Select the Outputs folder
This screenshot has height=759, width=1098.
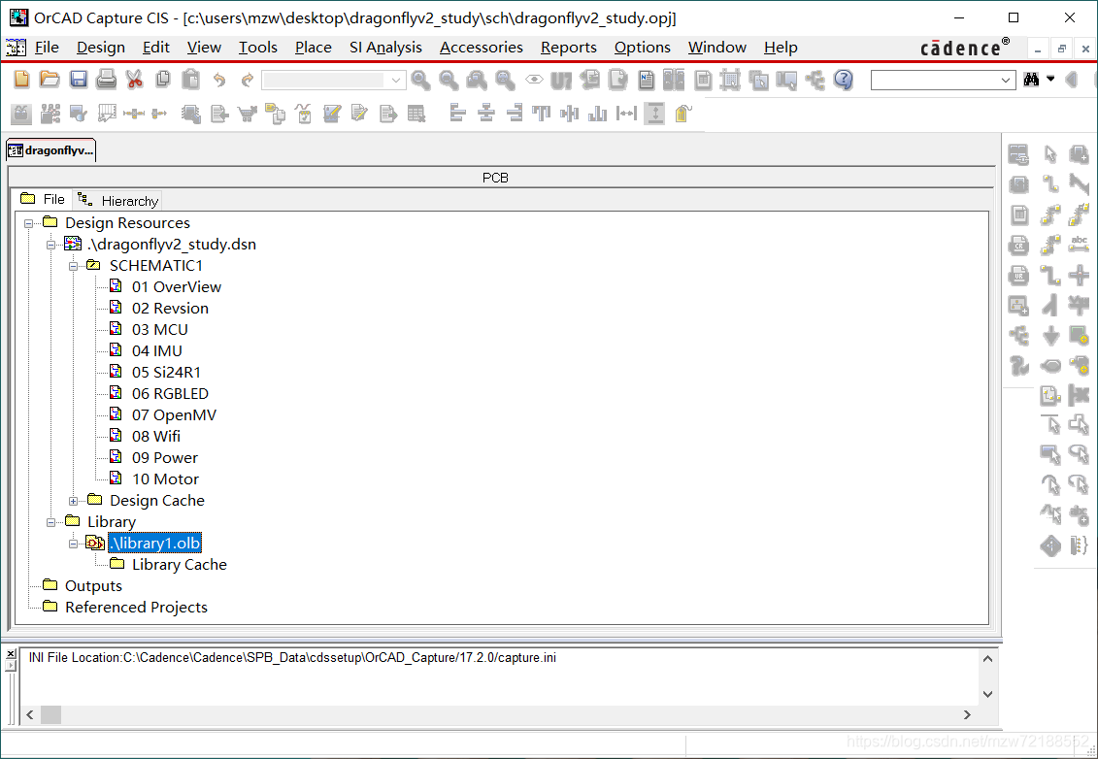pos(93,586)
